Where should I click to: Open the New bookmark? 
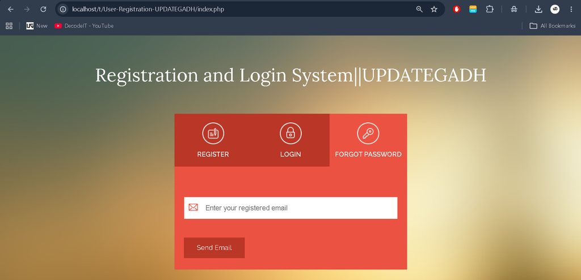point(37,26)
